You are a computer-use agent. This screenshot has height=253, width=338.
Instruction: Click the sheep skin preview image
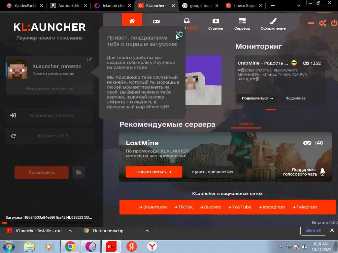point(203,80)
